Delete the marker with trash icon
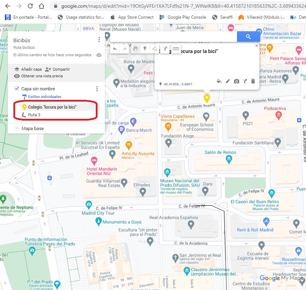306x290 pixels. coord(253,81)
